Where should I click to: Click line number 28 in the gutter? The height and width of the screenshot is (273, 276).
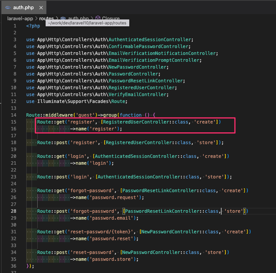coord(14,211)
